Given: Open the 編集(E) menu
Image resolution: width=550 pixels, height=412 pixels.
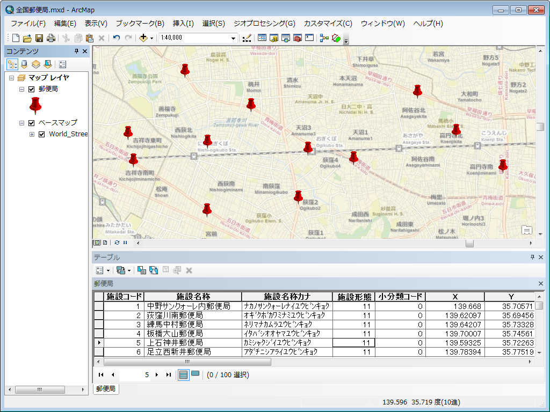Looking at the screenshot, I should 65,24.
